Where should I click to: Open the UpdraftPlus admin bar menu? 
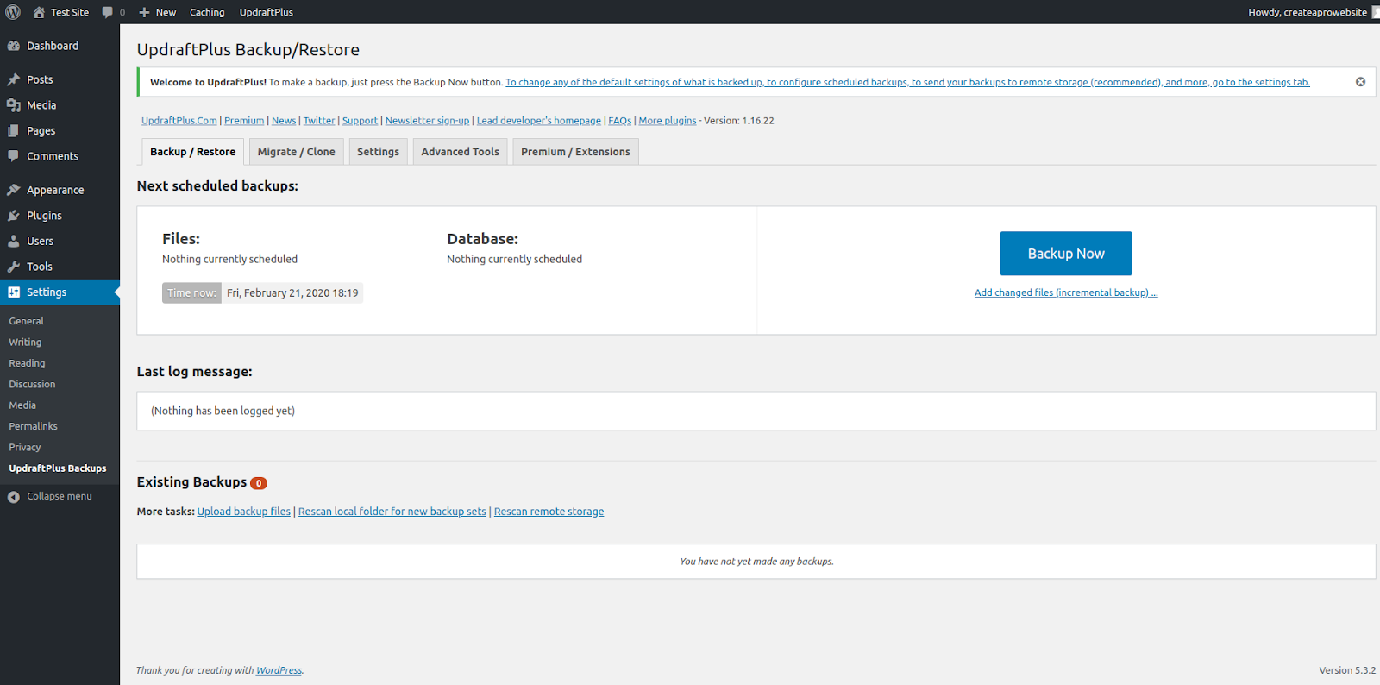point(267,12)
